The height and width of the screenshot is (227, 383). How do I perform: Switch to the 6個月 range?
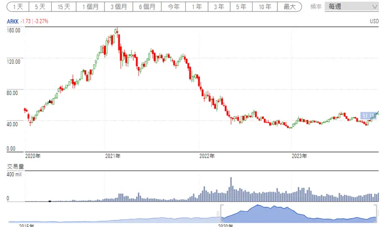(147, 7)
